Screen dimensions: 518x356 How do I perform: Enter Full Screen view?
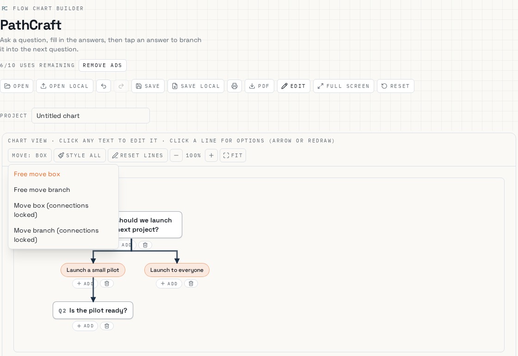[x=344, y=86]
